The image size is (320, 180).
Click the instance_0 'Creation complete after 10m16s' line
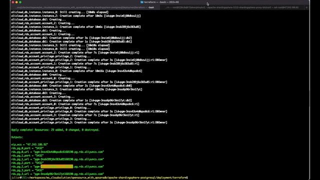[76, 71]
